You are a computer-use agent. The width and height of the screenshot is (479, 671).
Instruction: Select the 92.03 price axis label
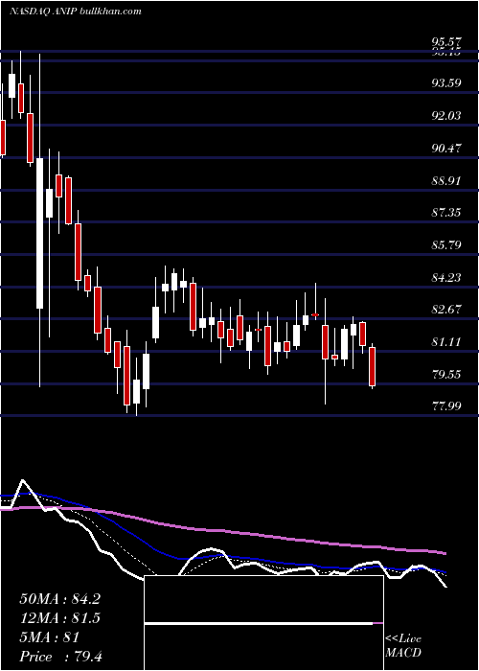(x=446, y=115)
